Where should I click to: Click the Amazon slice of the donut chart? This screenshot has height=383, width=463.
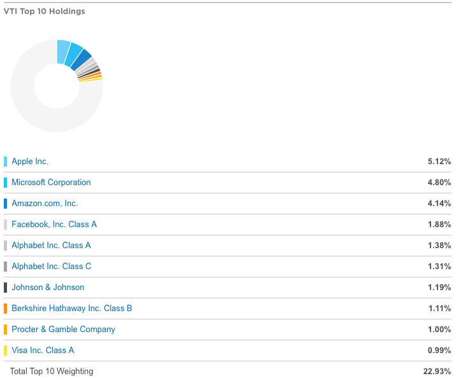[83, 59]
